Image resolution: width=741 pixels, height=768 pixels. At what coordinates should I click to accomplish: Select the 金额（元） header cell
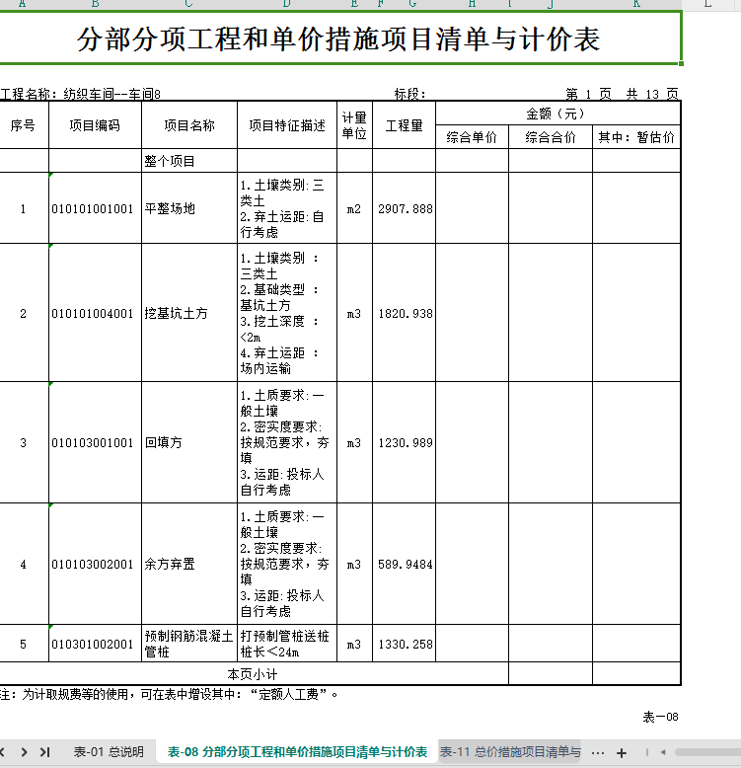pyautogui.click(x=557, y=114)
